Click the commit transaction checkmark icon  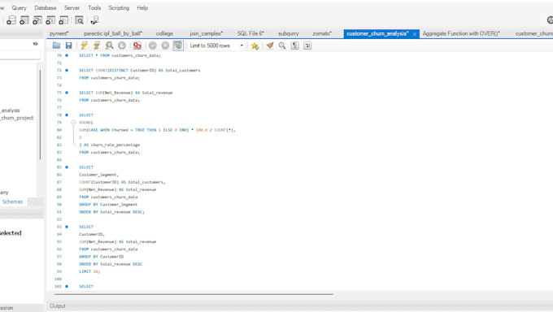click(153, 45)
